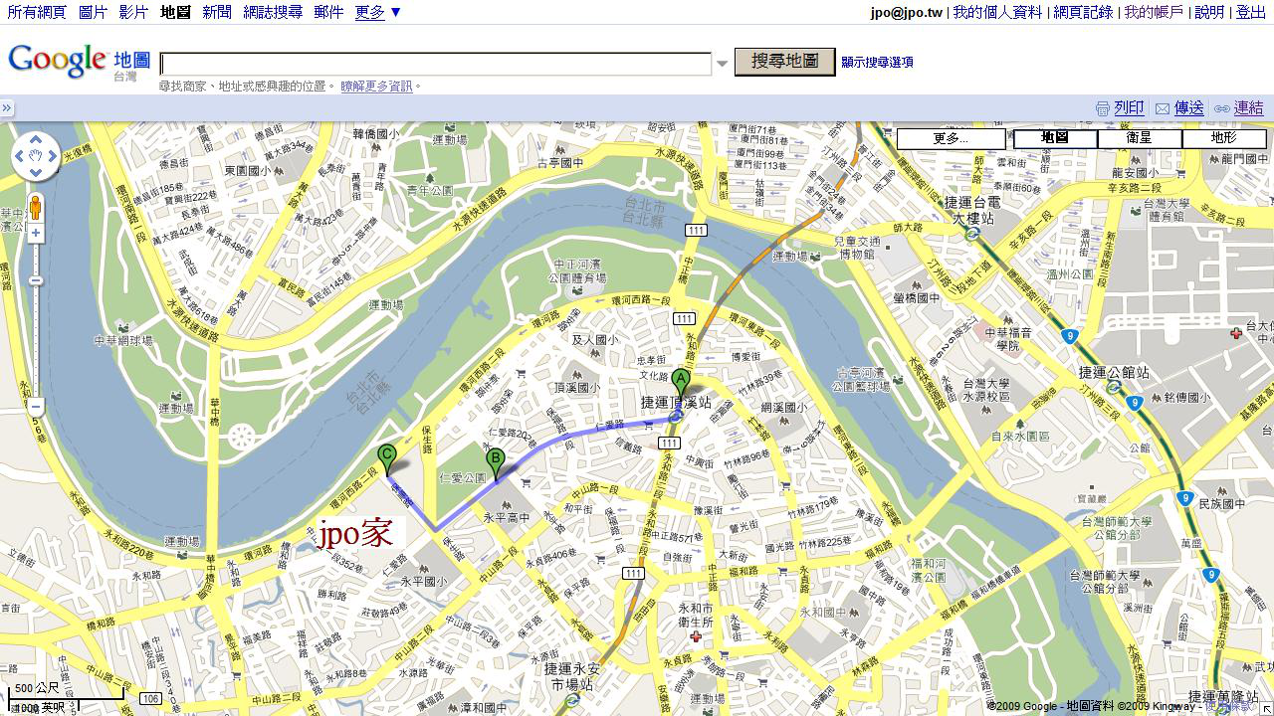Click the 中華網球場 label
Screen dimensions: 1274x716
coord(123,340)
